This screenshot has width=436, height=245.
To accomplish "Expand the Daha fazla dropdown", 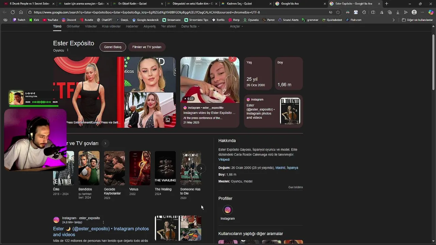I will [x=190, y=26].
